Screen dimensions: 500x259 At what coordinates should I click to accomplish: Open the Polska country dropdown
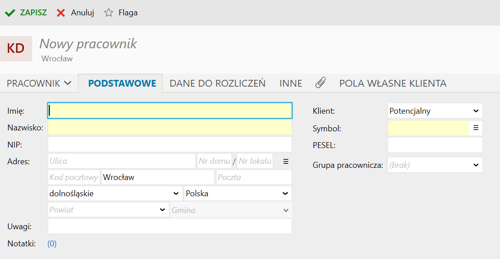[238, 194]
